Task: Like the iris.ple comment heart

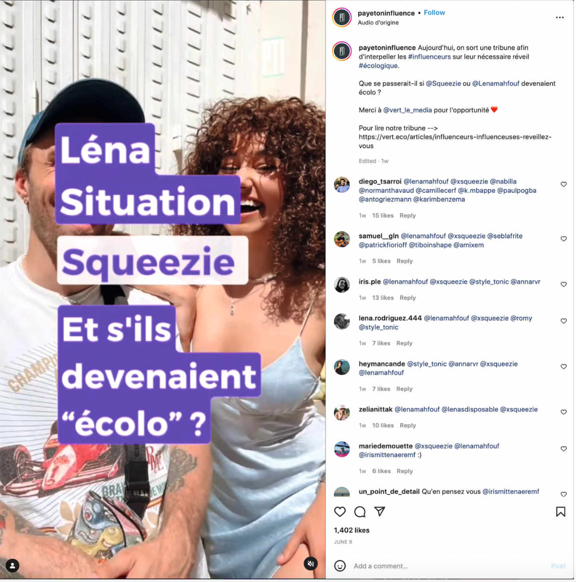Action: tap(565, 285)
